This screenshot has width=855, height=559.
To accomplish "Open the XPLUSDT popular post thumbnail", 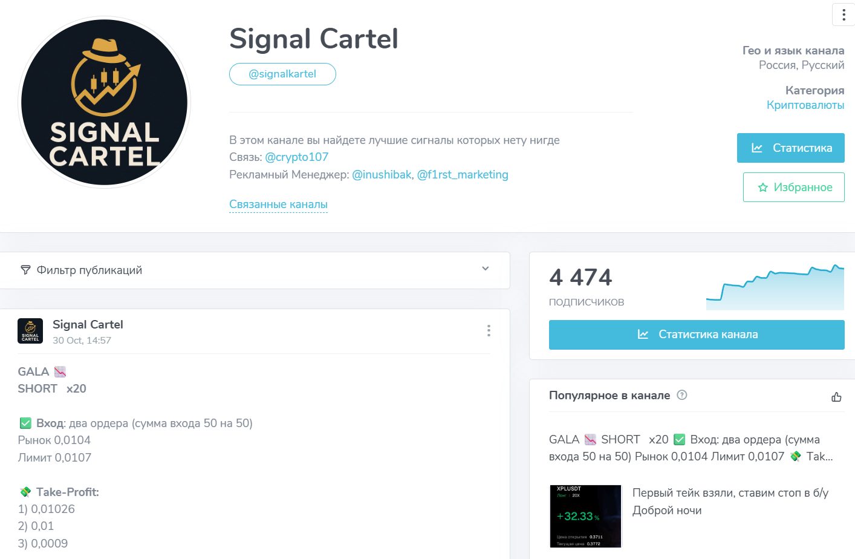I will pos(585,516).
